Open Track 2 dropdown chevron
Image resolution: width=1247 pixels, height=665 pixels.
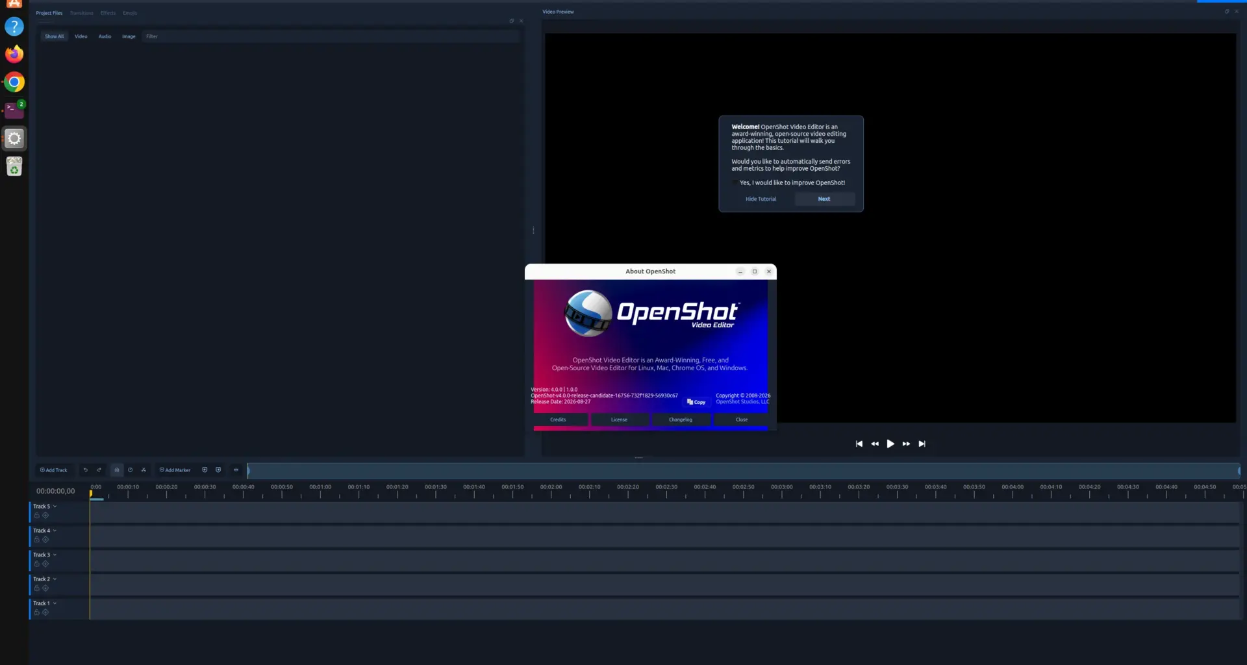(x=55, y=579)
